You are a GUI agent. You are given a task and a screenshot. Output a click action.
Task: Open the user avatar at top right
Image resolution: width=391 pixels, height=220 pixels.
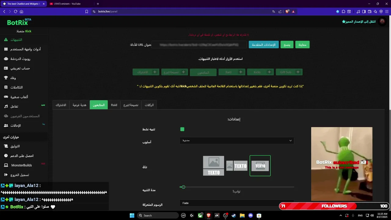382,21
